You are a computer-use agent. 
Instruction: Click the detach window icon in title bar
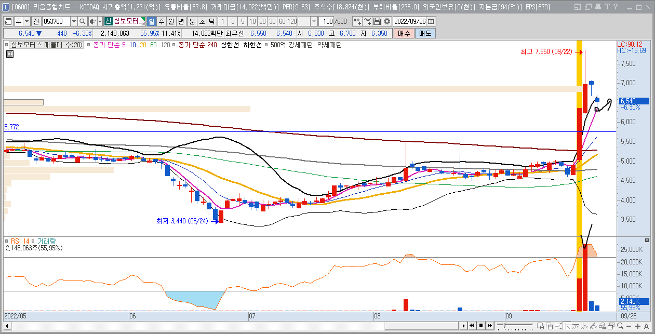(578, 7)
